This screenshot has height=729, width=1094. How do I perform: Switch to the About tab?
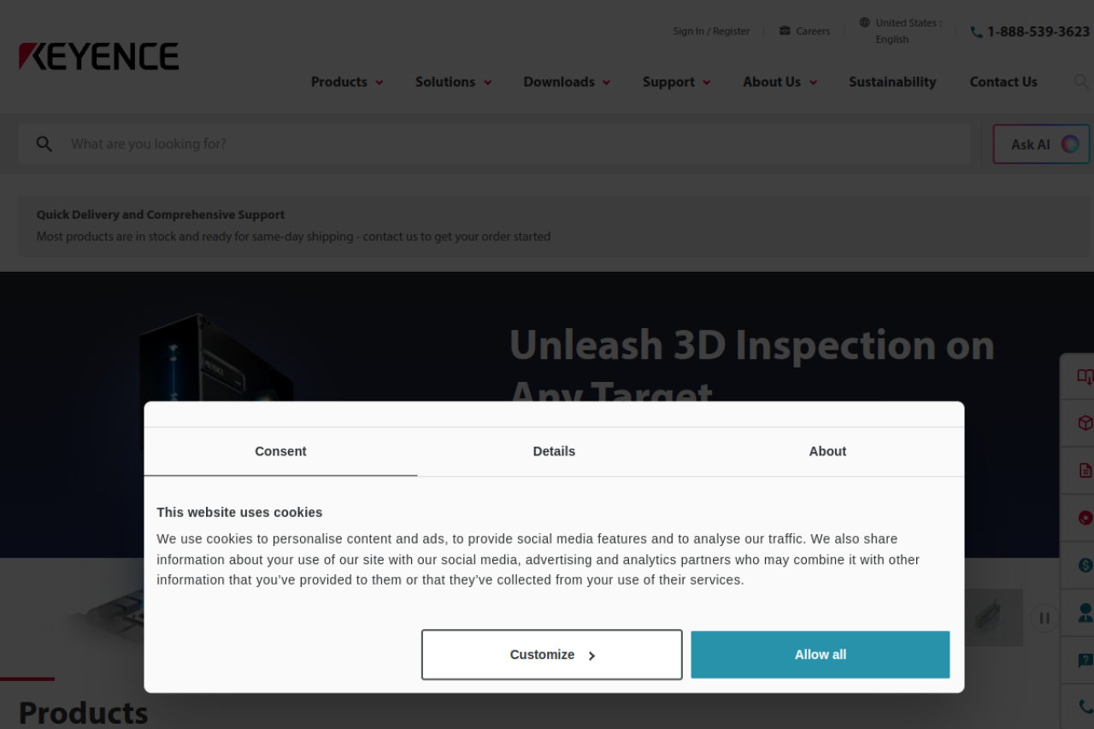pos(827,451)
